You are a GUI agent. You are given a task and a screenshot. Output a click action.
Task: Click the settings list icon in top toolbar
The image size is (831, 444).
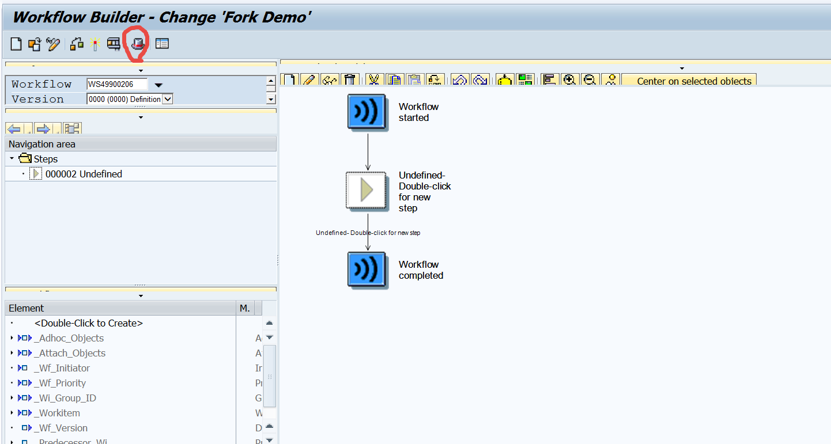tap(162, 44)
